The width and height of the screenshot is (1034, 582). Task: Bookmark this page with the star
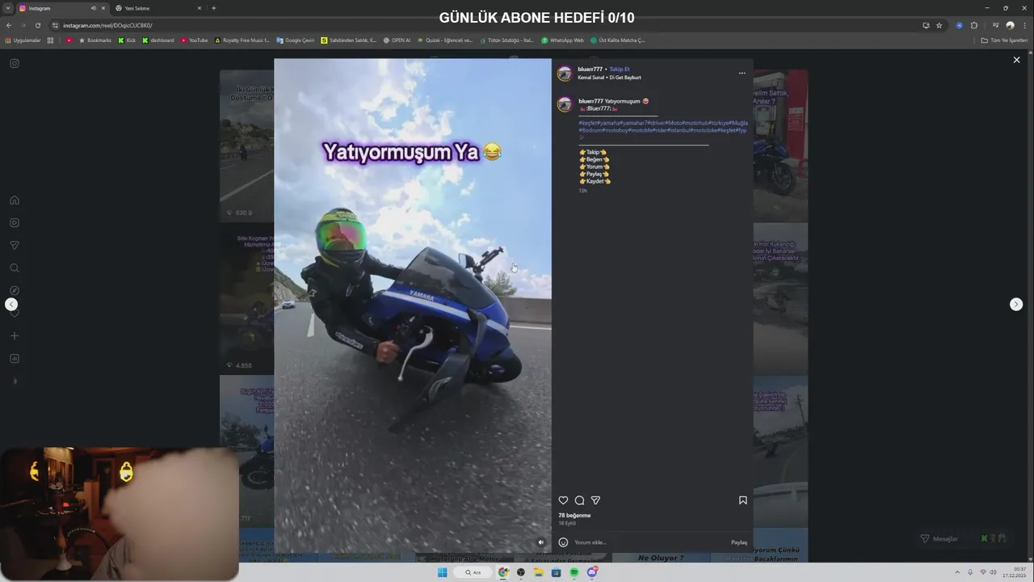point(939,25)
